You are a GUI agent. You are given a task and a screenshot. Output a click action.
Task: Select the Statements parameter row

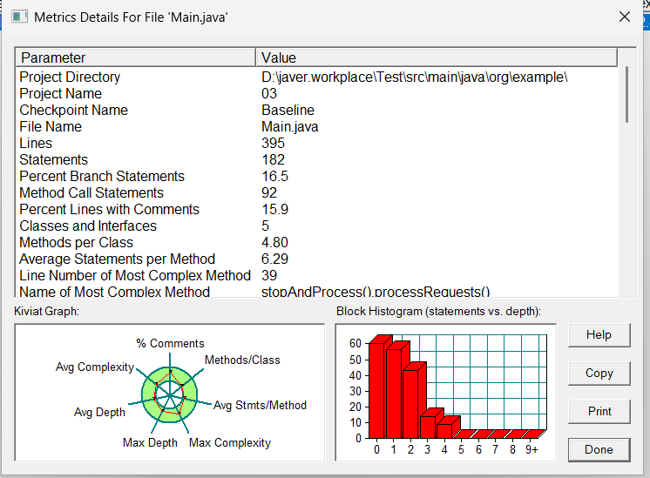click(x=317, y=160)
